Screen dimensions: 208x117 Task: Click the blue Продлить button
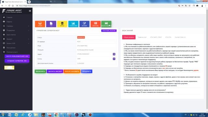86,71
